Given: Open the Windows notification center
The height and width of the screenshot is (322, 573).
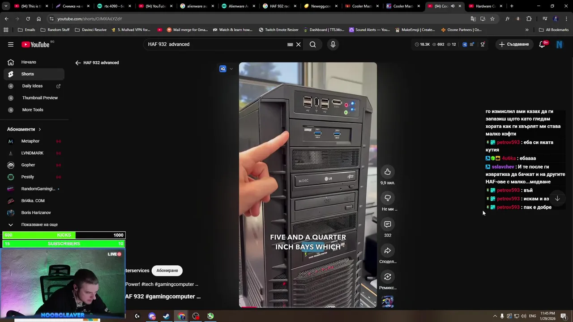Looking at the screenshot, I should click(564, 316).
